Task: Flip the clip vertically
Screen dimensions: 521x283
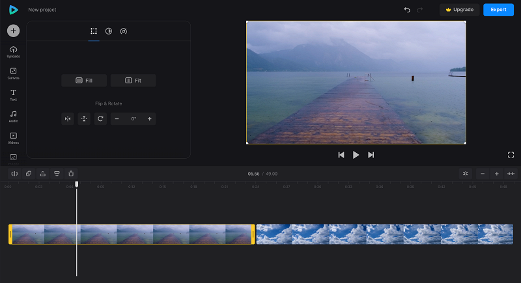Action: pos(84,119)
